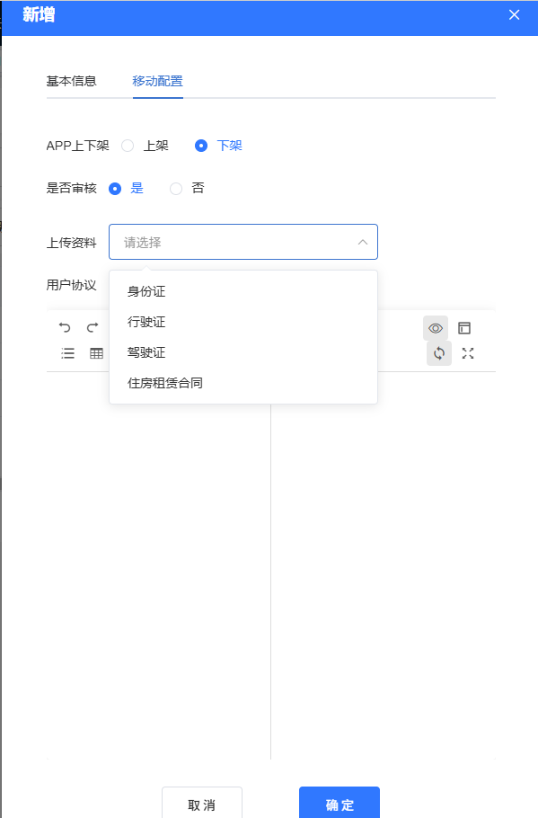Click the 新增 dialog title

39,14
